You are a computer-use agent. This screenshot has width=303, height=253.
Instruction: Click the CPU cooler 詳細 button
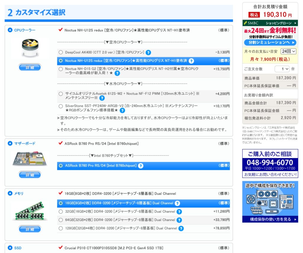tap(30, 67)
